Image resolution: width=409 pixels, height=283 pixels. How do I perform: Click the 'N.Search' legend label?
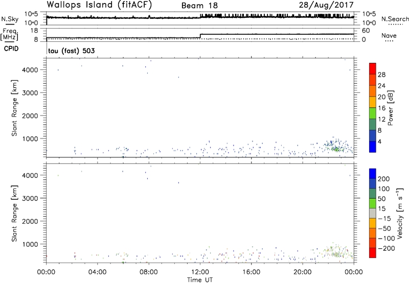coord(395,19)
